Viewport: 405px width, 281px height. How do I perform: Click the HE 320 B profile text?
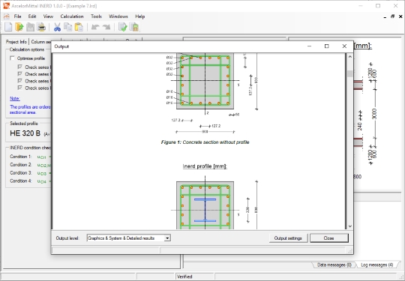tap(25, 133)
